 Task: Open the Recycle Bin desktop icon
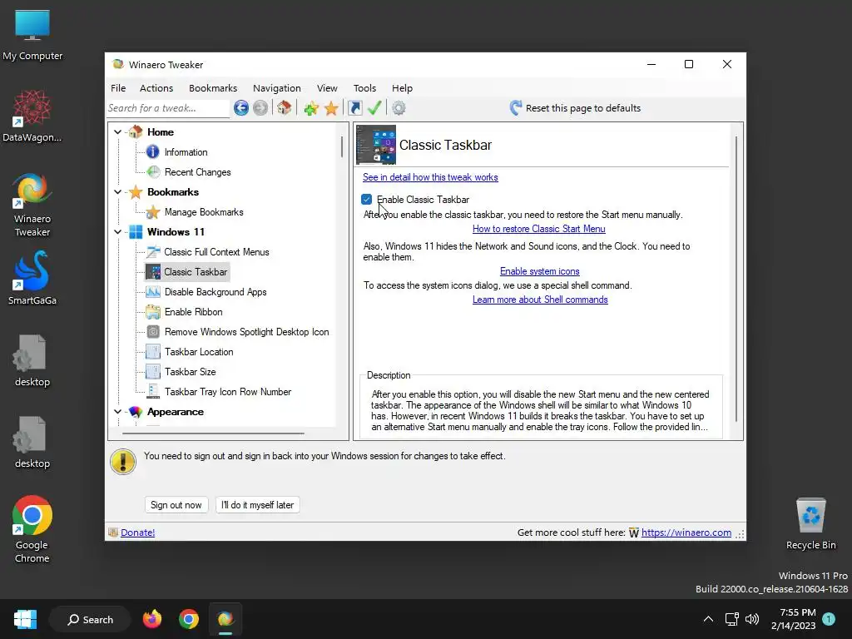pos(810,524)
